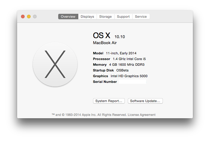The height and width of the screenshot is (142, 210).
Task: Open the Service tab
Action: pos(141,17)
